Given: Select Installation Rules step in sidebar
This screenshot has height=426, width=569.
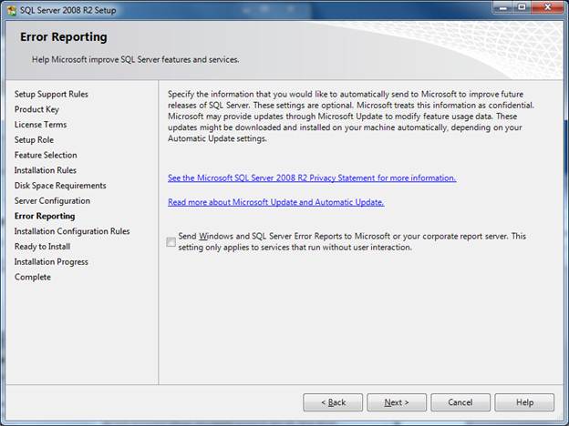Looking at the screenshot, I should click(x=46, y=170).
